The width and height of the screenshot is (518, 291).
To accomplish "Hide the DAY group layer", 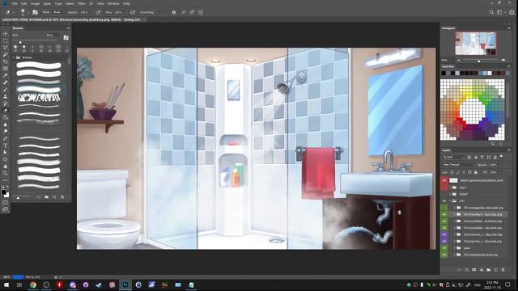I will coord(444,201).
